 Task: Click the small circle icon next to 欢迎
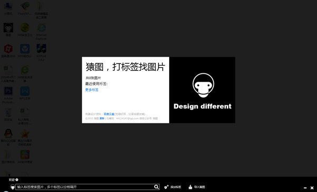click(17, 180)
